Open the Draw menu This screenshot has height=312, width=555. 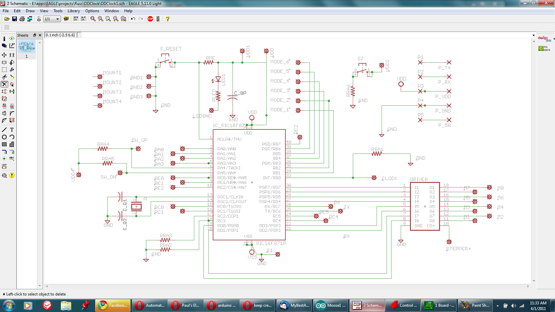[30, 11]
